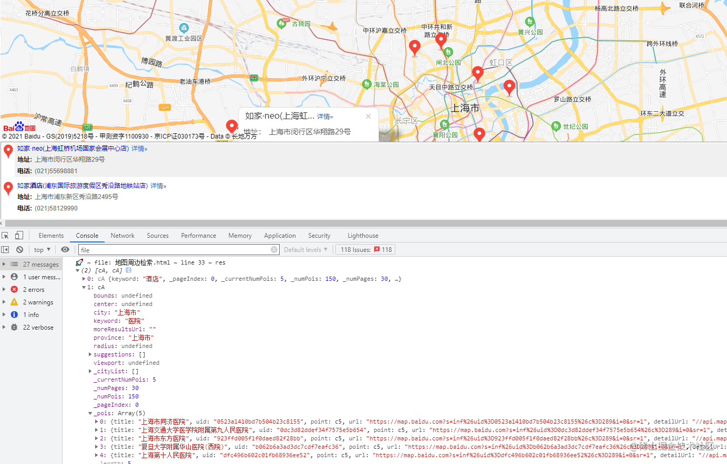Close the map info window popup
The height and width of the screenshot is (464, 727).
tap(368, 116)
